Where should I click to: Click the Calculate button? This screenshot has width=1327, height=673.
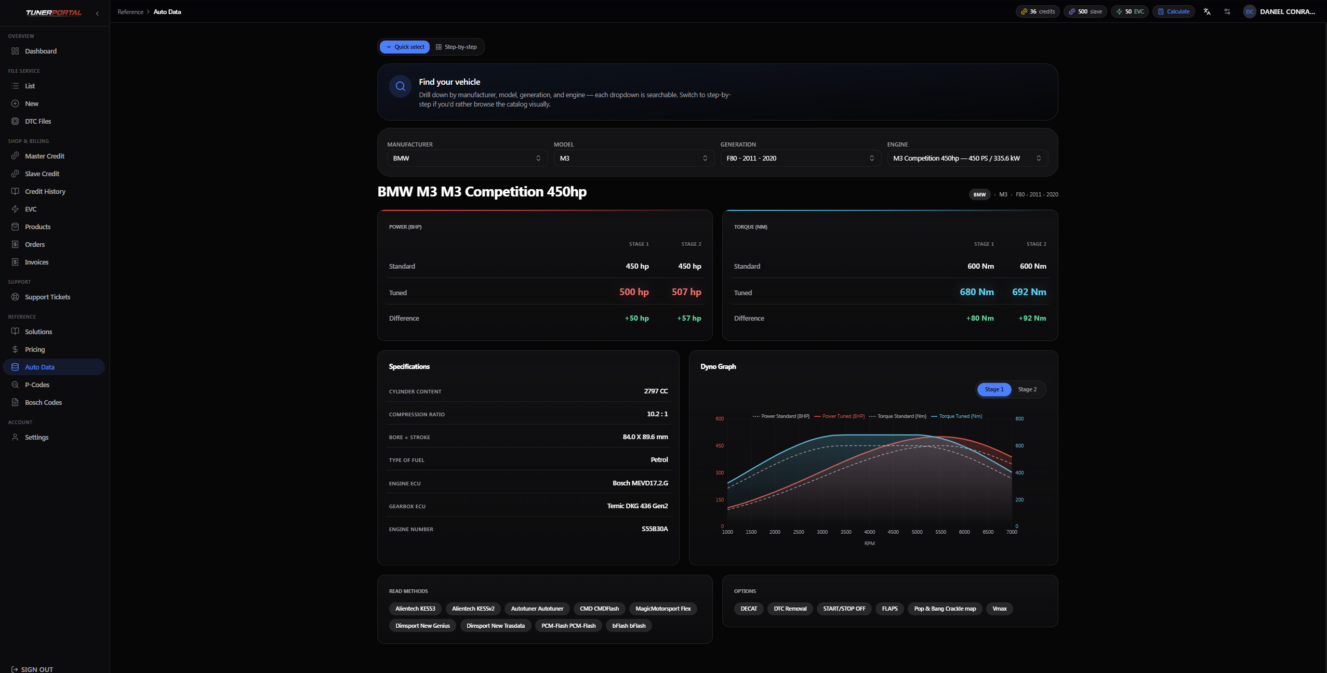(x=1174, y=11)
